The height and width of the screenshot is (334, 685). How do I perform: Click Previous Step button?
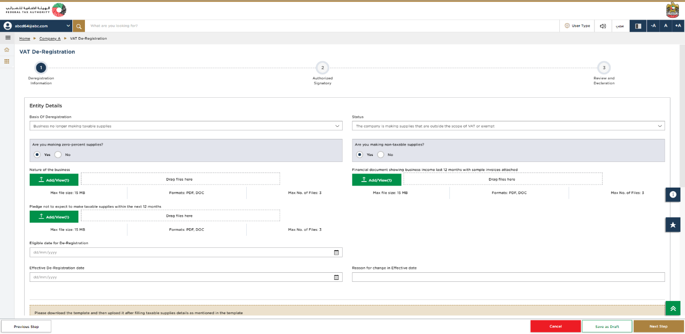26,326
